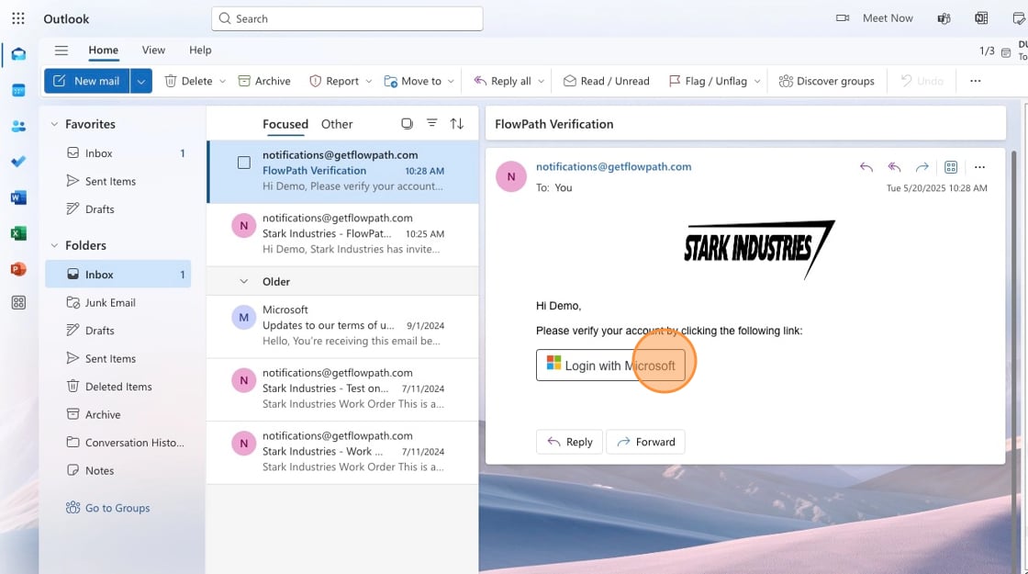
Task: Open Deleted Items folder
Action: point(118,387)
